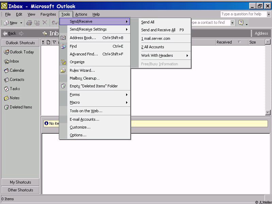Open Outlook Today shortcut icon
The image size is (272, 204).
[6, 52]
